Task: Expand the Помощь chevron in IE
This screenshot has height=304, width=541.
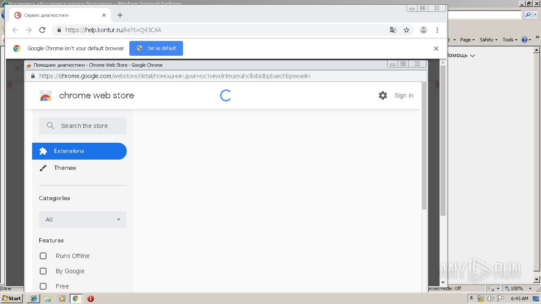Action: 473,56
